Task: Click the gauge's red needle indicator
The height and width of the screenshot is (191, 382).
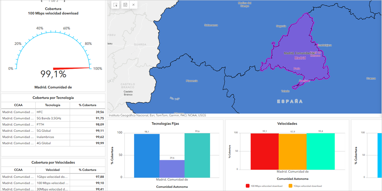Action: tap(71, 68)
